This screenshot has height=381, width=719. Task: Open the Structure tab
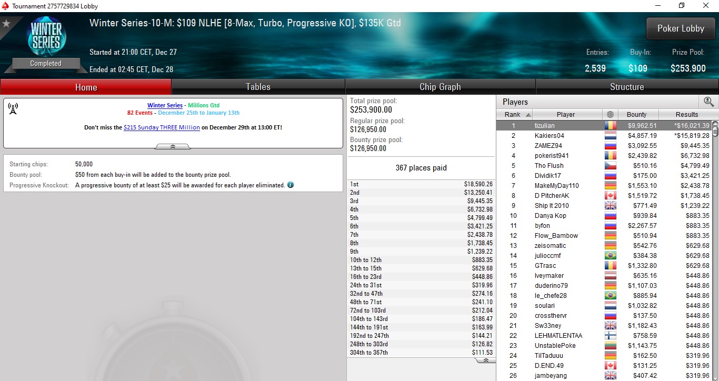627,87
